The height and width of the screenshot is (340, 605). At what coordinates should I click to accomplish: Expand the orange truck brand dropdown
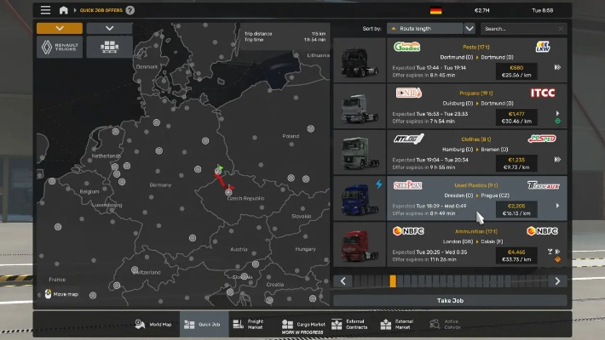[59, 28]
